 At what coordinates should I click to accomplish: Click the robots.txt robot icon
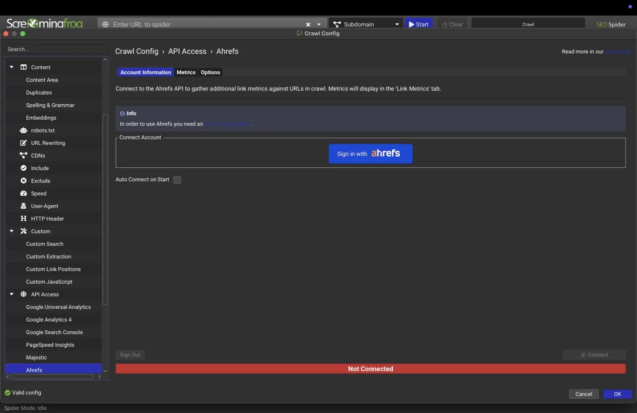click(x=24, y=130)
